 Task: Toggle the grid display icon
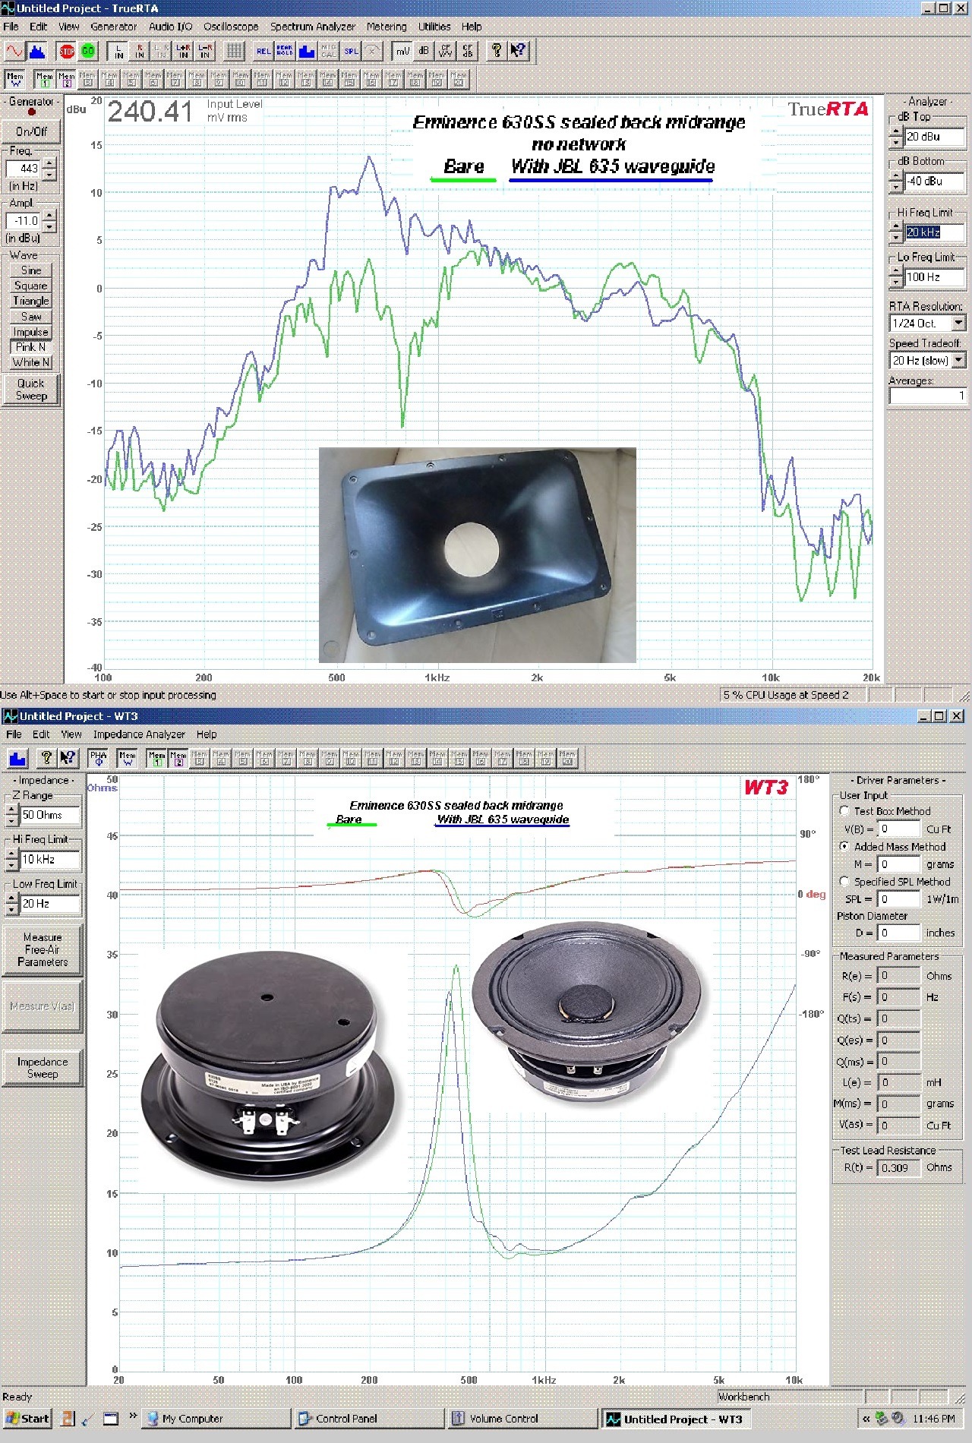point(235,51)
